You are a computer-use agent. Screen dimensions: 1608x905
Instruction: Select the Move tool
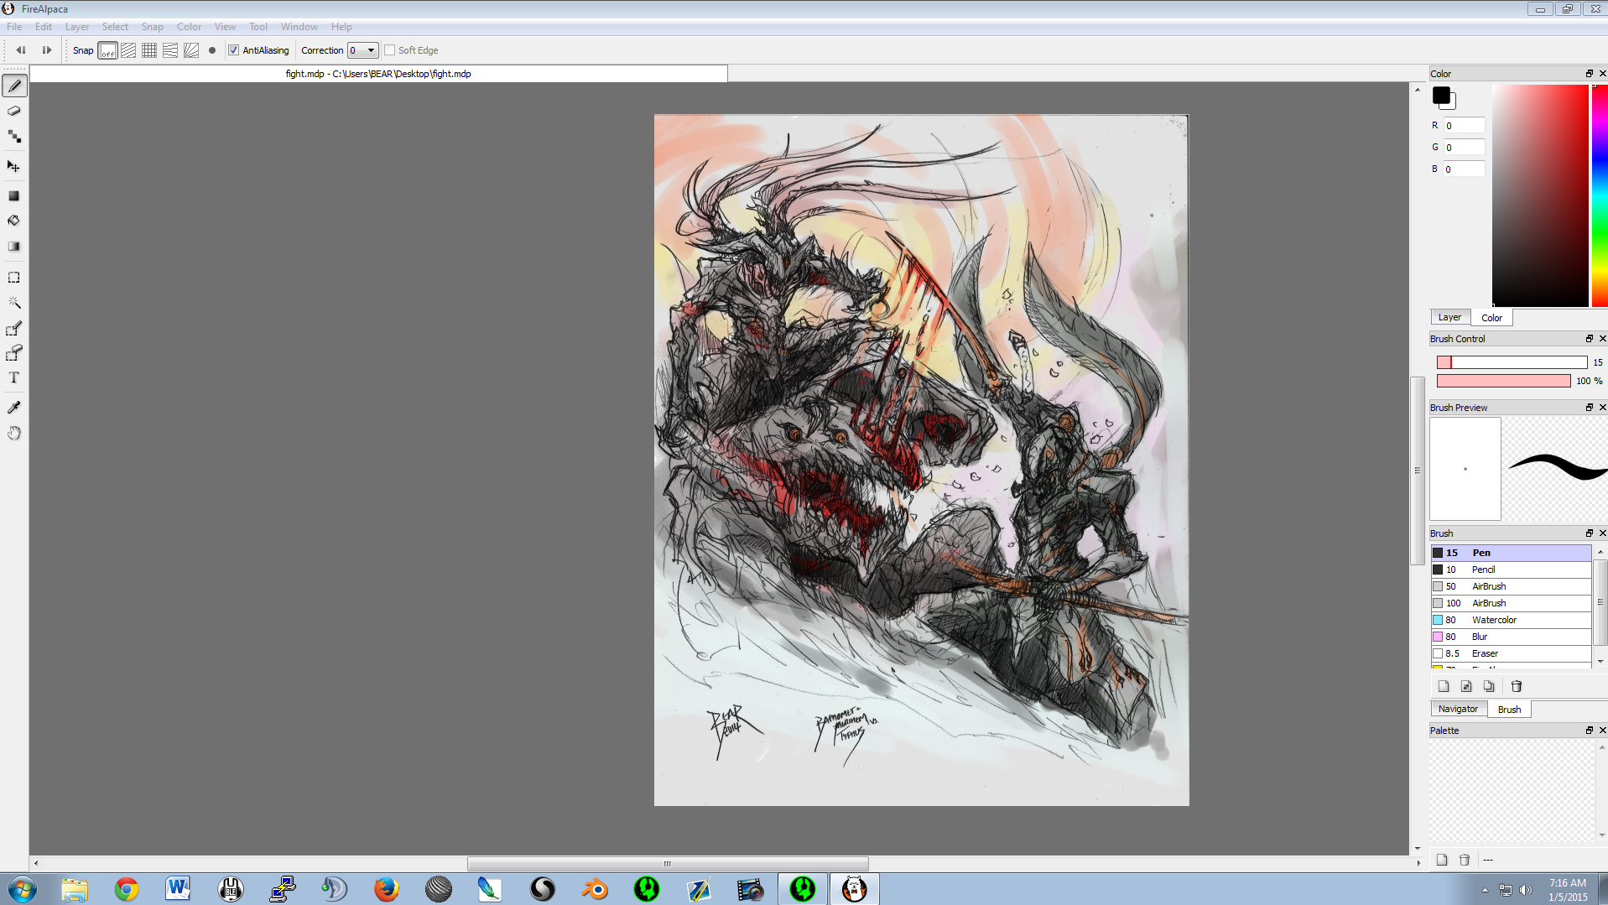click(14, 166)
